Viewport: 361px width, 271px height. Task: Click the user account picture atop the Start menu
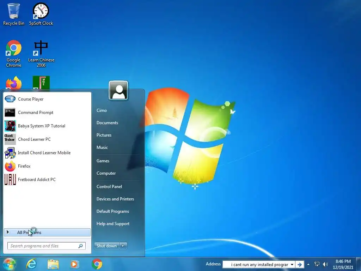coord(118,90)
